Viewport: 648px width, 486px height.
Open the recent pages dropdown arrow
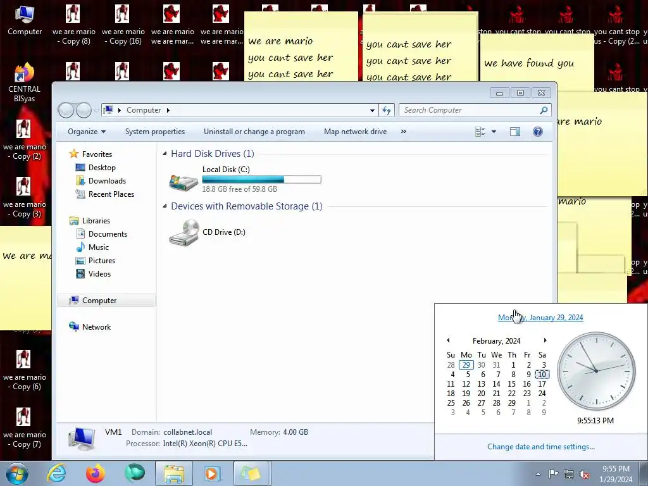[x=96, y=110]
